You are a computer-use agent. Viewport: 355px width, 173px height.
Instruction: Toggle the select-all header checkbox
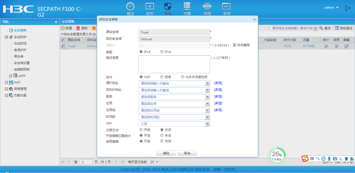(63, 40)
